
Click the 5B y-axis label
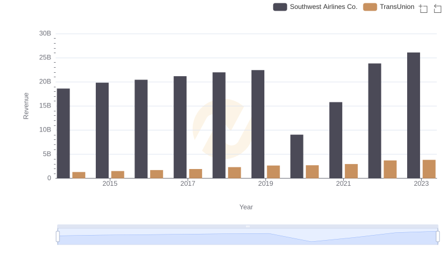coord(47,154)
